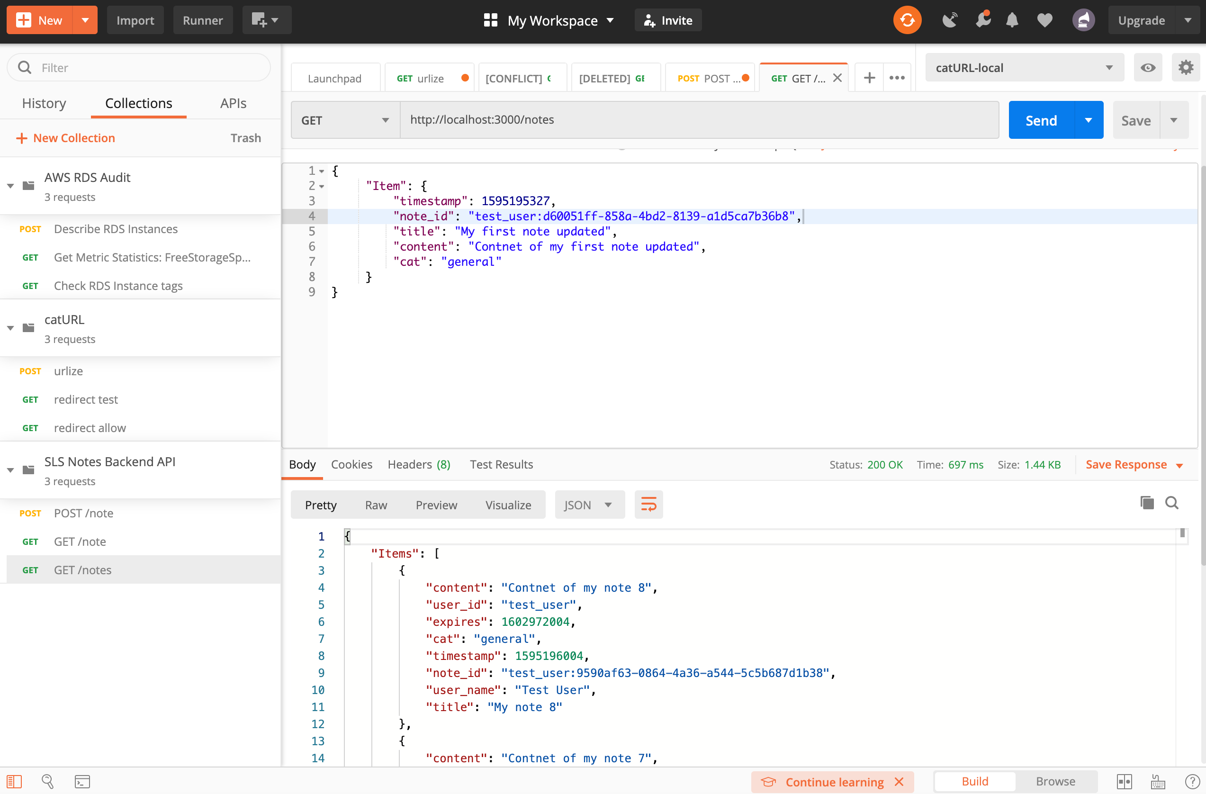Open the notifications bell

(1012, 20)
